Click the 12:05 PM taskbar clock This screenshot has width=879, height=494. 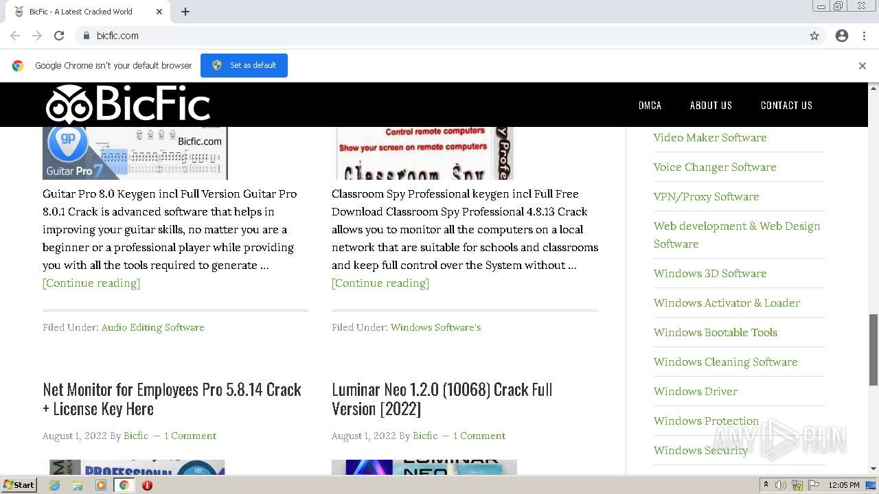[844, 485]
